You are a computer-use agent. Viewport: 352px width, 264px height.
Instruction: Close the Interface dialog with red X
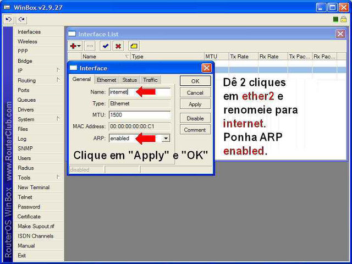click(206, 68)
